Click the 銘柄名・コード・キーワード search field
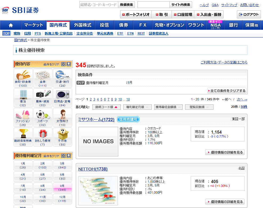The width and height of the screenshot is (263, 208). point(99,5)
